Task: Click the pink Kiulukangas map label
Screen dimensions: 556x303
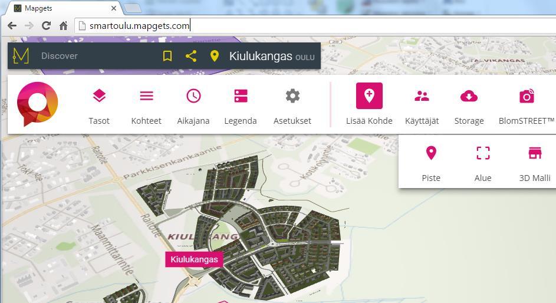Action: 195,259
